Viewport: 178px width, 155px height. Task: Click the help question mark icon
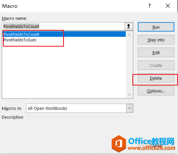point(149,6)
